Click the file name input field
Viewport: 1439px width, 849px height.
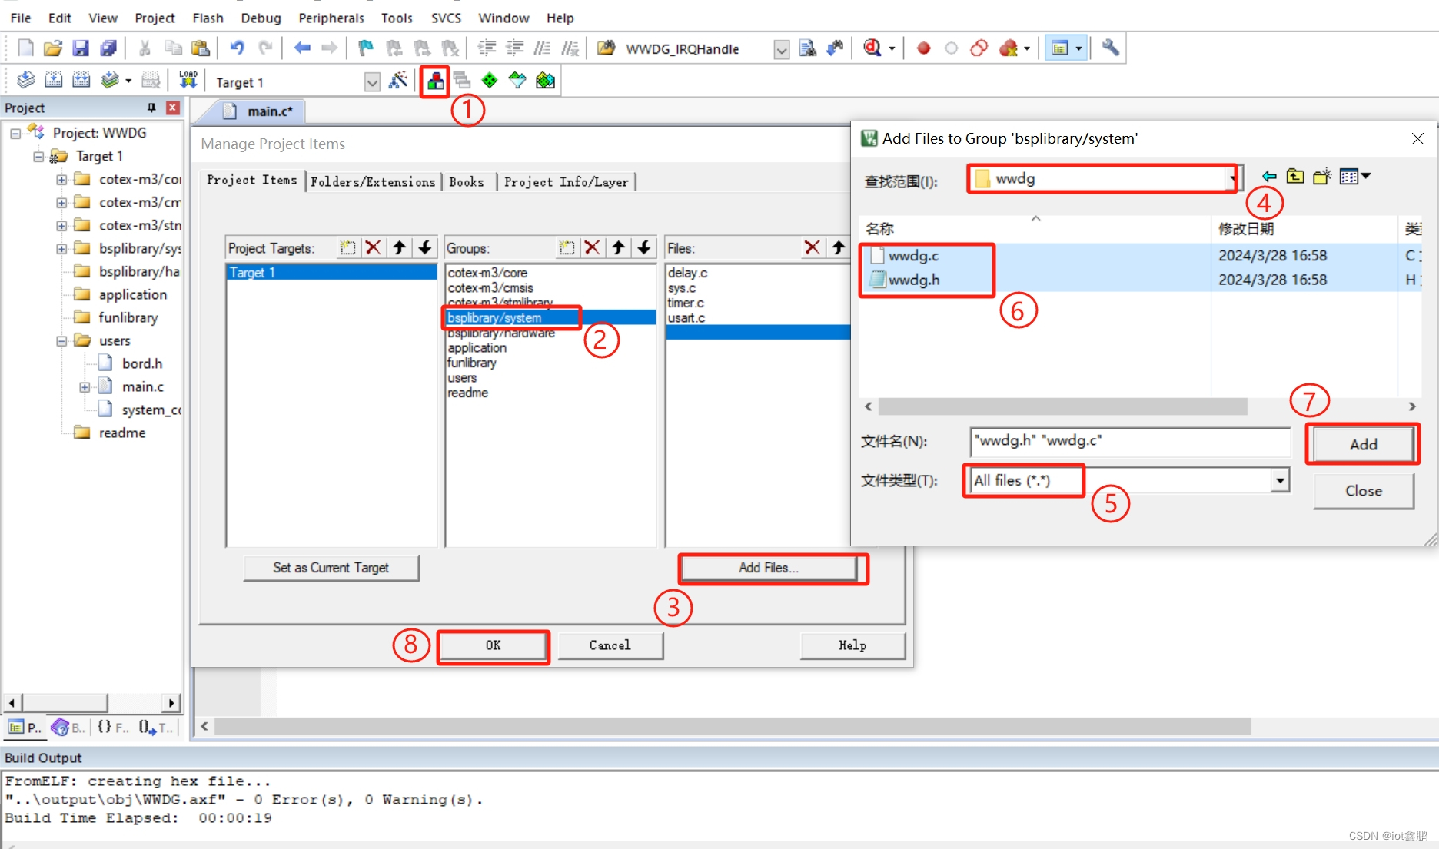click(x=1130, y=441)
